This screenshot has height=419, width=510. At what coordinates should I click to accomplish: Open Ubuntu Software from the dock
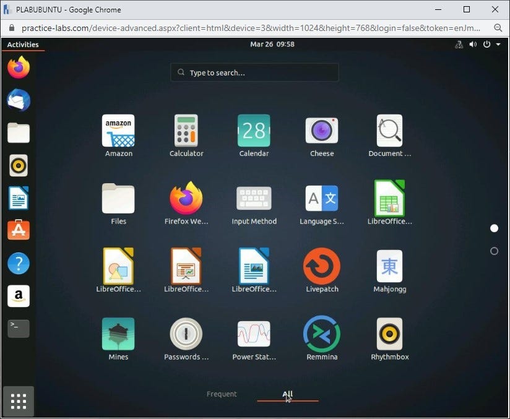point(18,230)
